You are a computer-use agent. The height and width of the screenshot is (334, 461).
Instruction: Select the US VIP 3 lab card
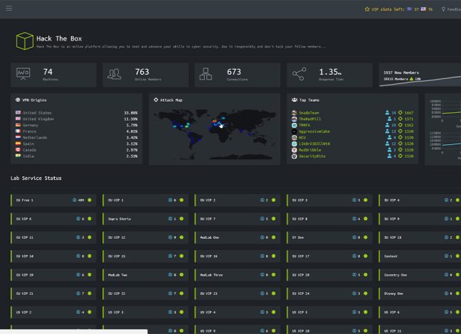146,312
